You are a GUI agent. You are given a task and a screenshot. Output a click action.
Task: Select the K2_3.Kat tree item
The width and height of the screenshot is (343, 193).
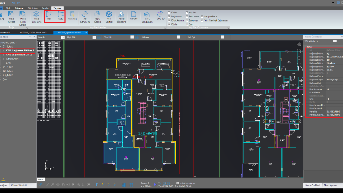point(7,71)
